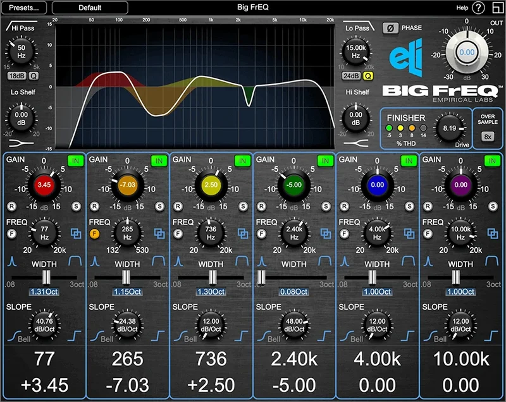Toggle the Q button under Hi Pass

coord(34,76)
